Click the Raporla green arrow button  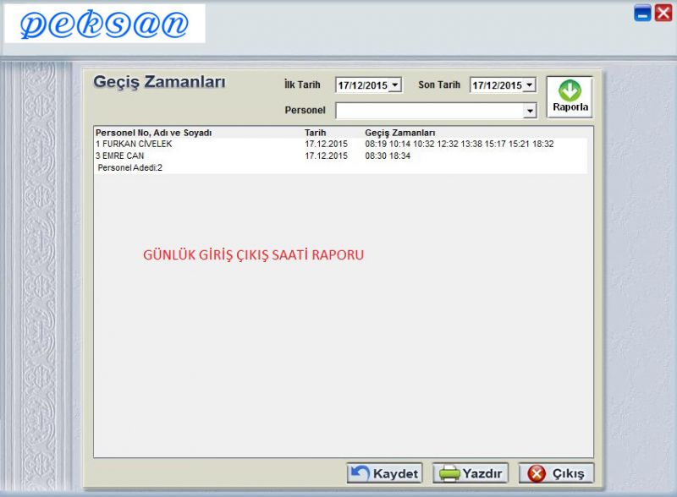[570, 97]
